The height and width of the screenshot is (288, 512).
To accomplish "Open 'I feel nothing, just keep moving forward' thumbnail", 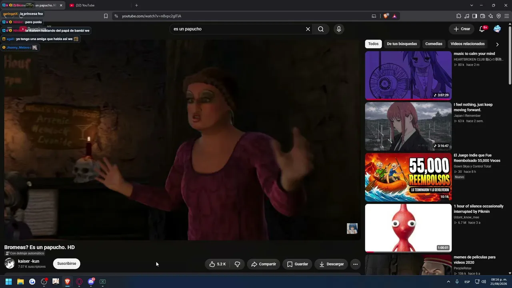I will click(408, 126).
